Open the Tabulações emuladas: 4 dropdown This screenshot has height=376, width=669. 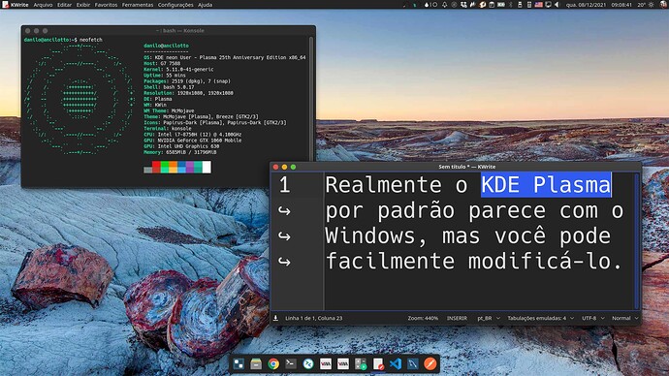[x=541, y=318]
